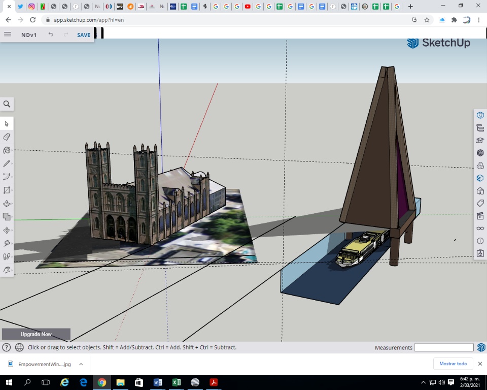This screenshot has width=487, height=390.
Task: Open the Scenes clapperboard panel
Action: [480, 216]
